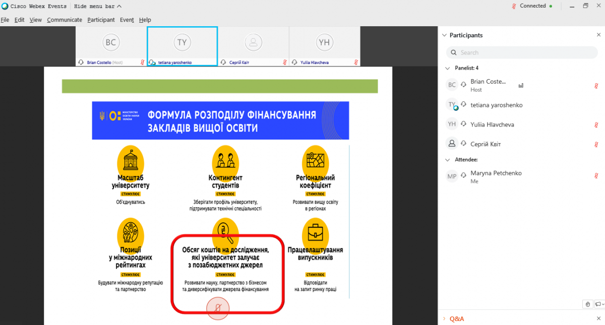Click the muted microphone circle on the slide
Image resolution: width=605 pixels, height=325 pixels.
point(218,308)
